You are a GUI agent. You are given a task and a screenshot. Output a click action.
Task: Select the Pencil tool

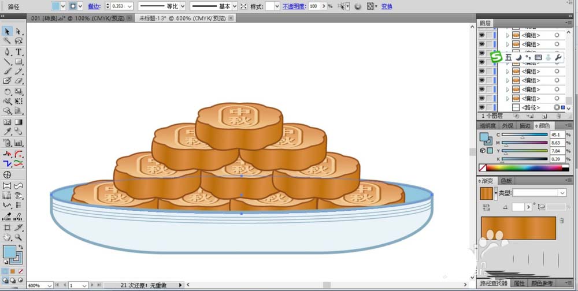pos(18,71)
